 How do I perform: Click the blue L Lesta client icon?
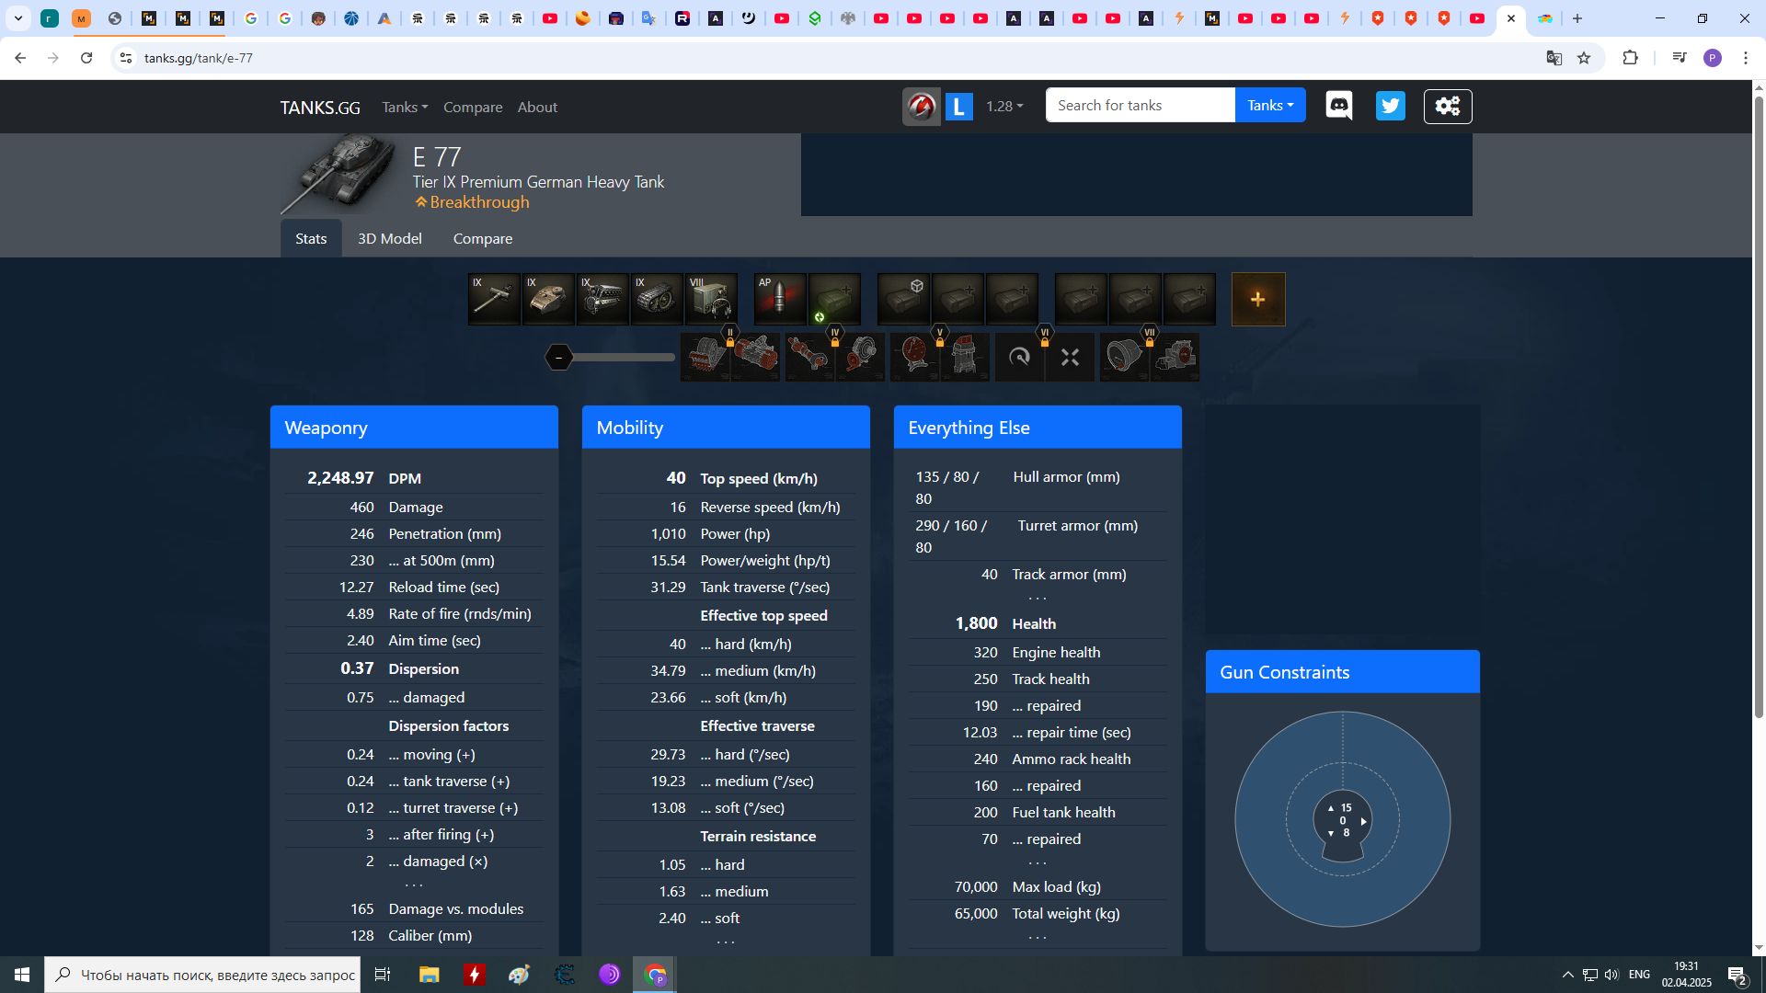click(959, 107)
